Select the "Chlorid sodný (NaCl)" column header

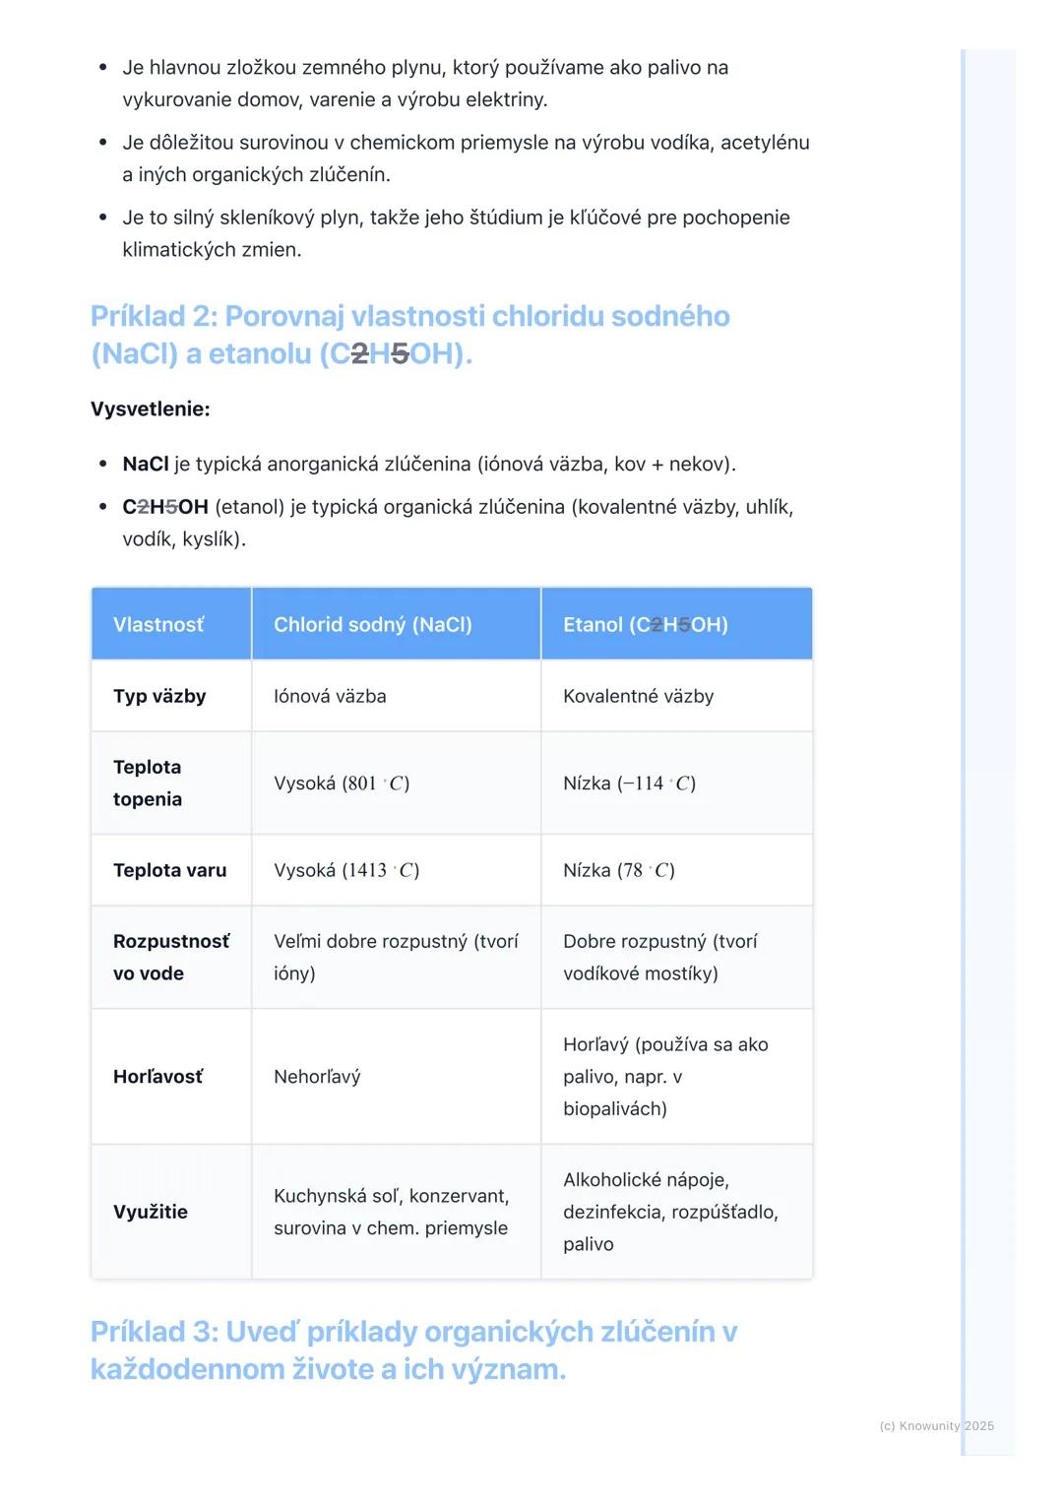pos(373,625)
